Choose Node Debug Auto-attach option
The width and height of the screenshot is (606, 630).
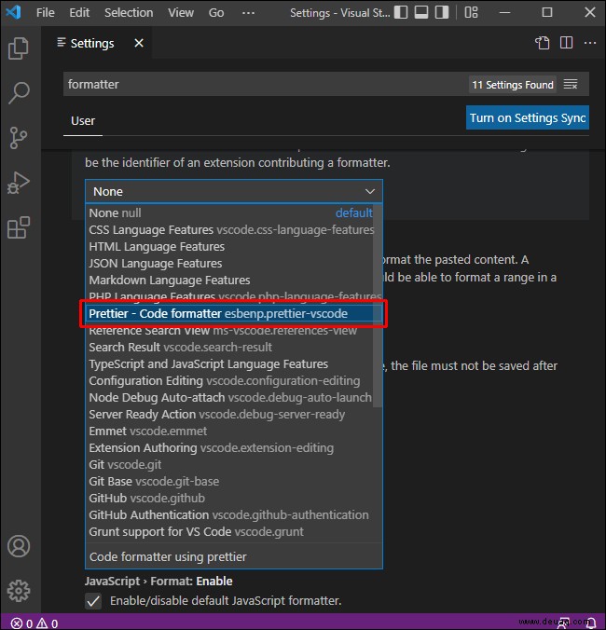pos(230,398)
